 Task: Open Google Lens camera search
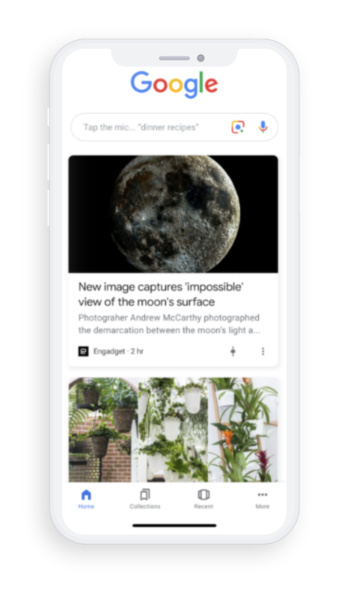[x=238, y=127]
